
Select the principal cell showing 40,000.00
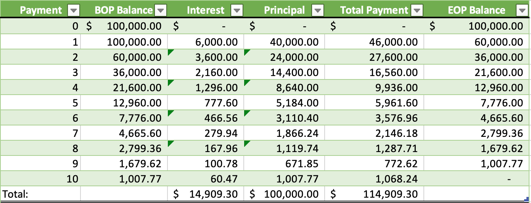(284, 42)
